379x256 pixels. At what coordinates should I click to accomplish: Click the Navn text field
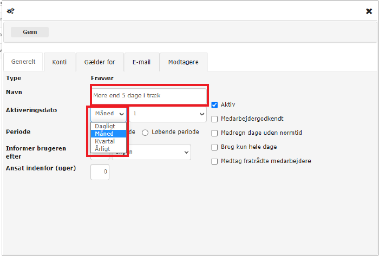point(149,95)
